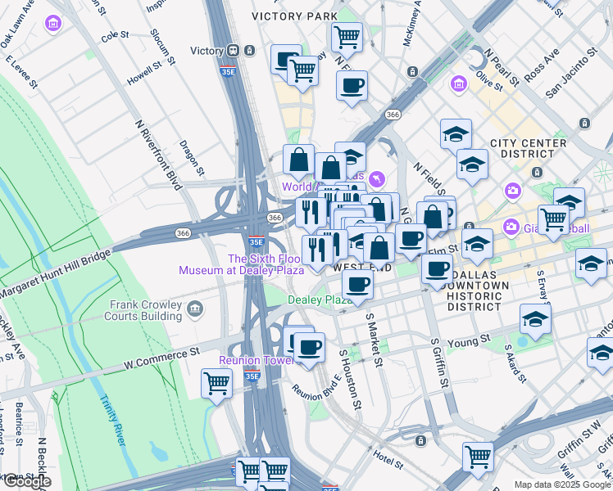Click the Margaret Hunt Hill Bridge label
Image resolution: width=613 pixels, height=491 pixels.
56,274
